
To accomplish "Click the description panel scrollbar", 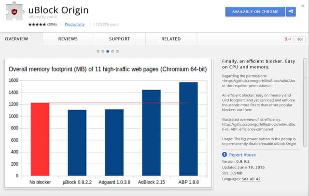I will pos(305,103).
